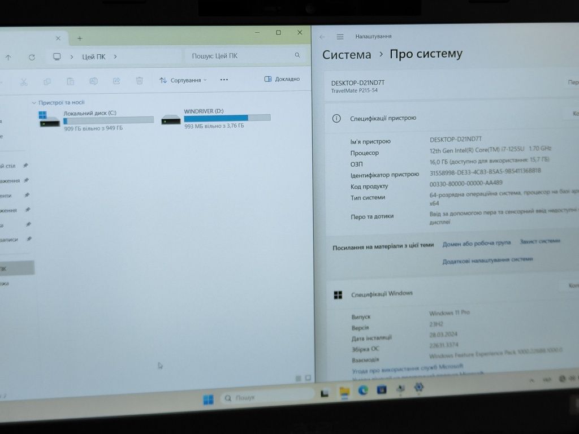Click the Cut scissors icon
The height and width of the screenshot is (434, 579).
coord(24,82)
